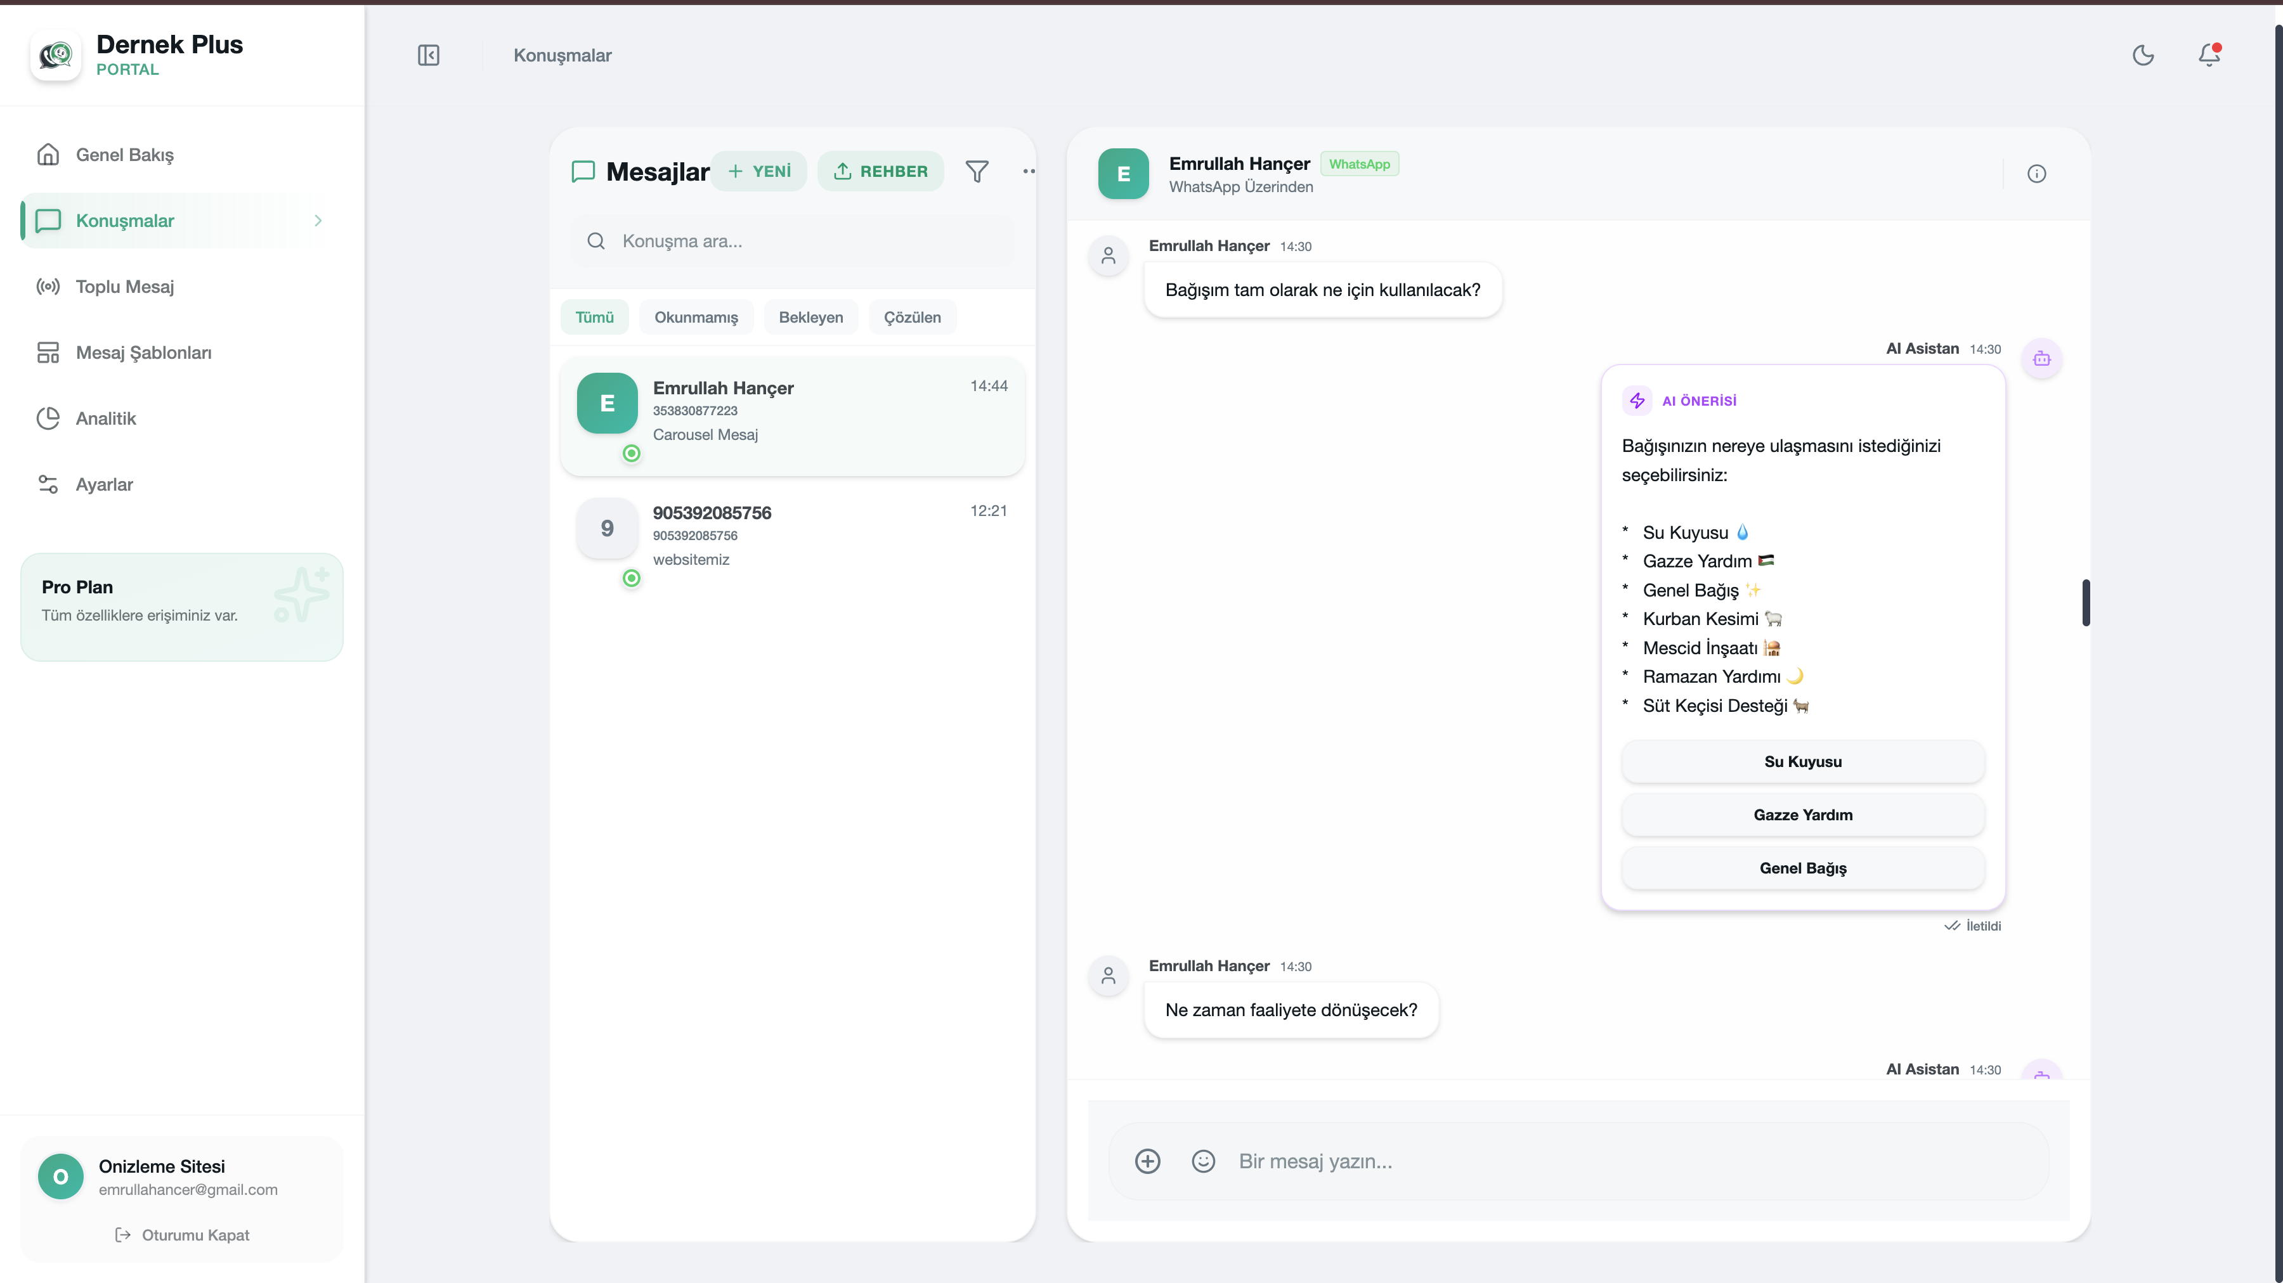Viewport: 2283px width, 1283px height.
Task: Open the 905392085756 conversation
Action: point(791,536)
